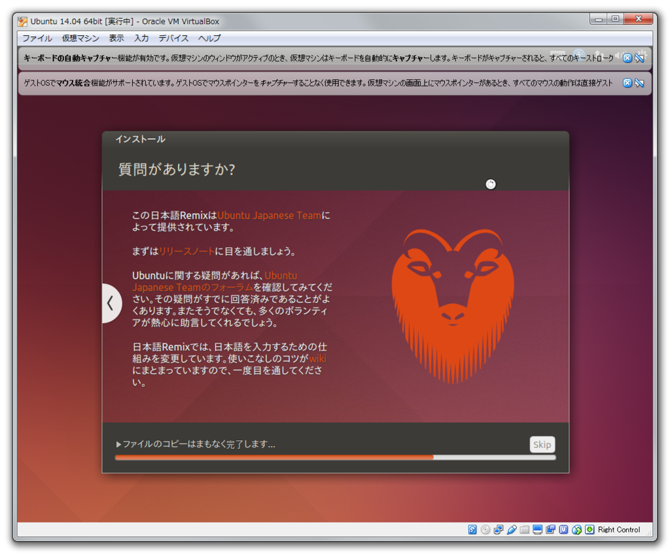Suppress keyboard capture message with the crossed-bubble icon

[x=639, y=58]
